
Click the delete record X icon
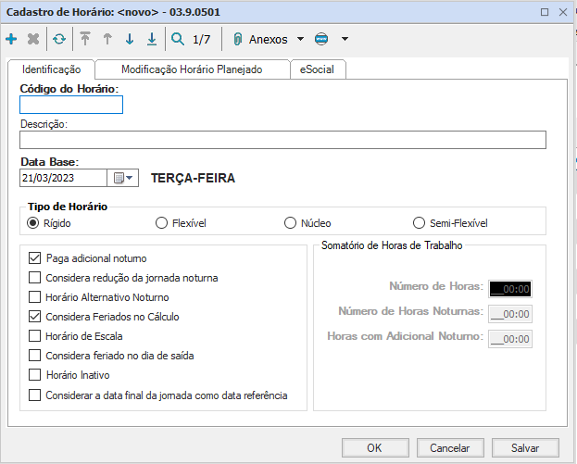point(33,40)
